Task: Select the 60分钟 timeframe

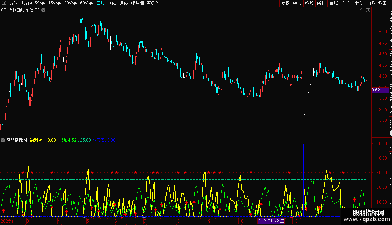Action: 86,3
